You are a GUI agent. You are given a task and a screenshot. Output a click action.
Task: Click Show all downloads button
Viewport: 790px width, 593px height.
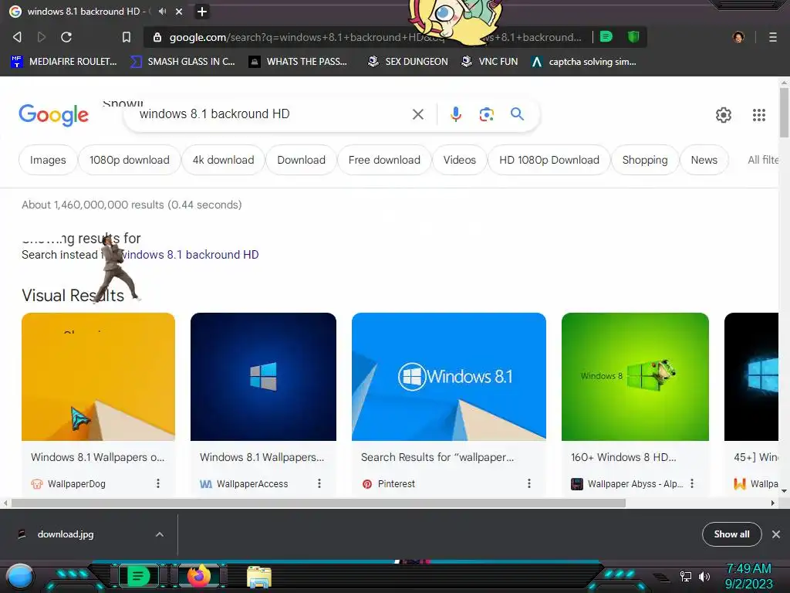pos(731,534)
